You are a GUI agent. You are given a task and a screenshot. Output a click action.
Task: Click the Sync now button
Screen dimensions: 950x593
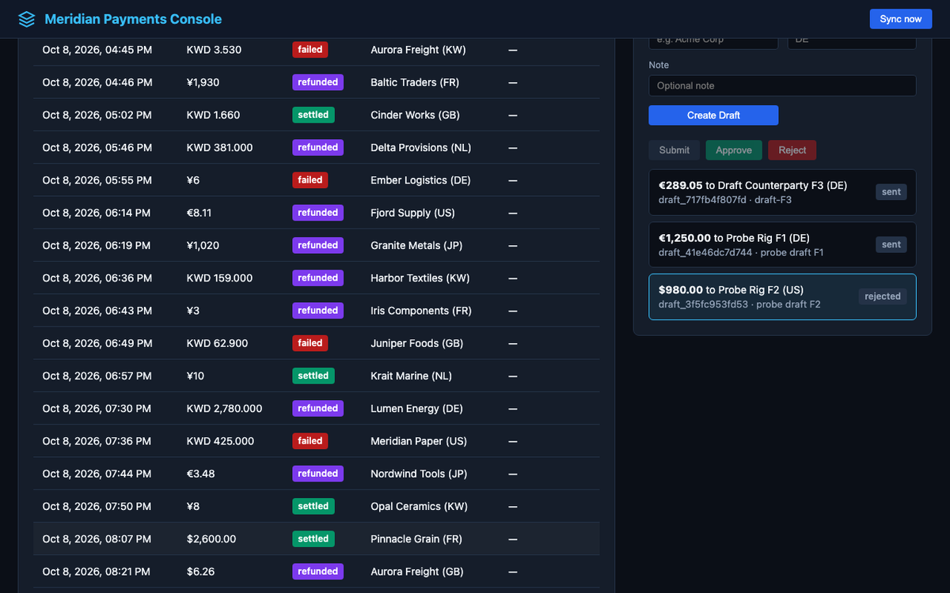(x=901, y=19)
